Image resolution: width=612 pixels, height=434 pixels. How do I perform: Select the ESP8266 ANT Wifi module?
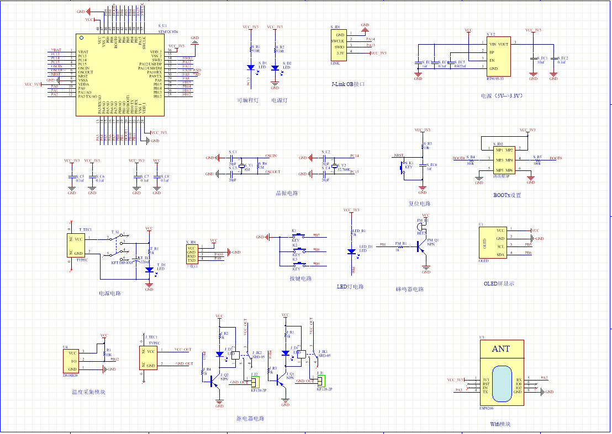click(x=501, y=374)
